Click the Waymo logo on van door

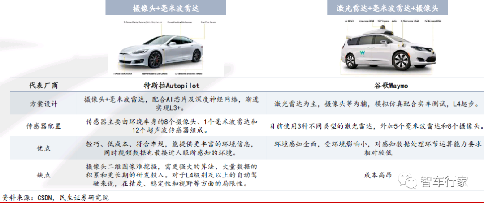(363, 53)
